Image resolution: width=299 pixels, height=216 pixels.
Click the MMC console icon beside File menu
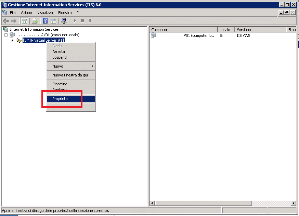[5, 13]
